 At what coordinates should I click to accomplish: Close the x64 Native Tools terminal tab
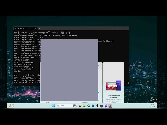click(x=35, y=29)
